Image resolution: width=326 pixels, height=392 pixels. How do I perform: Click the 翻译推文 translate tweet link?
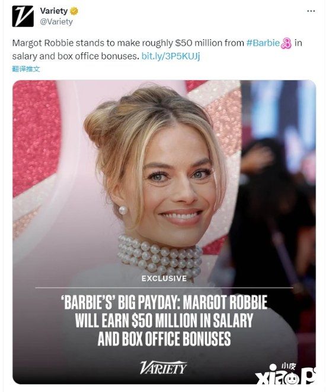click(x=26, y=69)
